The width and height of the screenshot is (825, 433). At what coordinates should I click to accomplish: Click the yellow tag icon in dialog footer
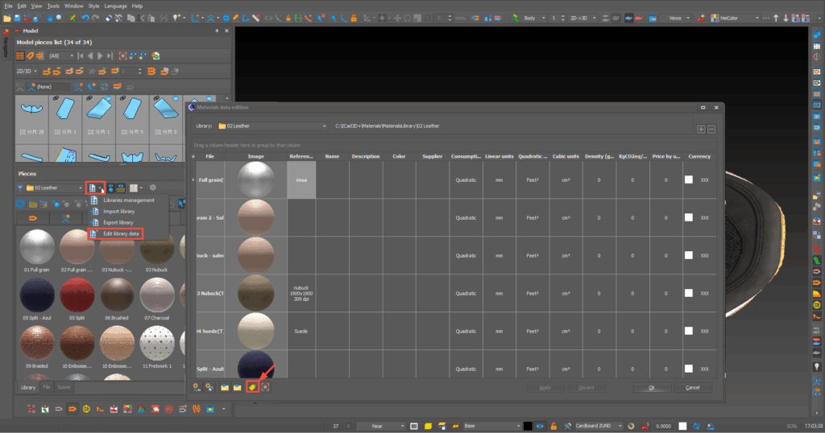pos(251,387)
